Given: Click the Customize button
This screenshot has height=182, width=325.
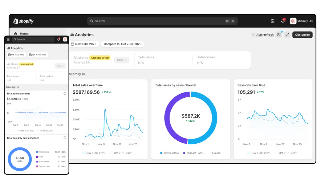Looking at the screenshot, I should pos(302,35).
